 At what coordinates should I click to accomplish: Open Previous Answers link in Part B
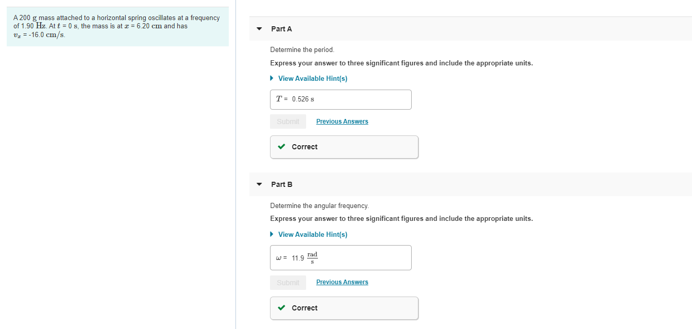(x=342, y=282)
